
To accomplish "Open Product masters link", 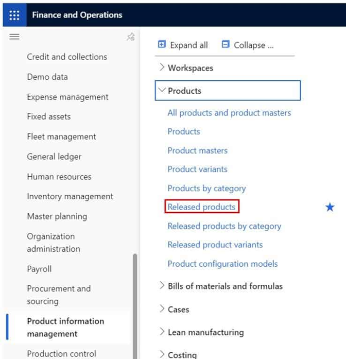I will coord(198,150).
